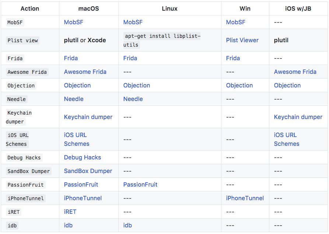
Task: Open PassionFruit link in macOS column
Action: click(81, 185)
